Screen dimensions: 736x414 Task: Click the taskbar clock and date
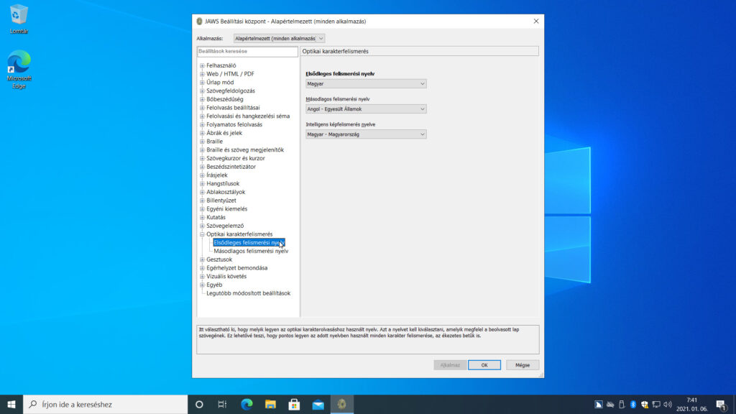pos(692,404)
